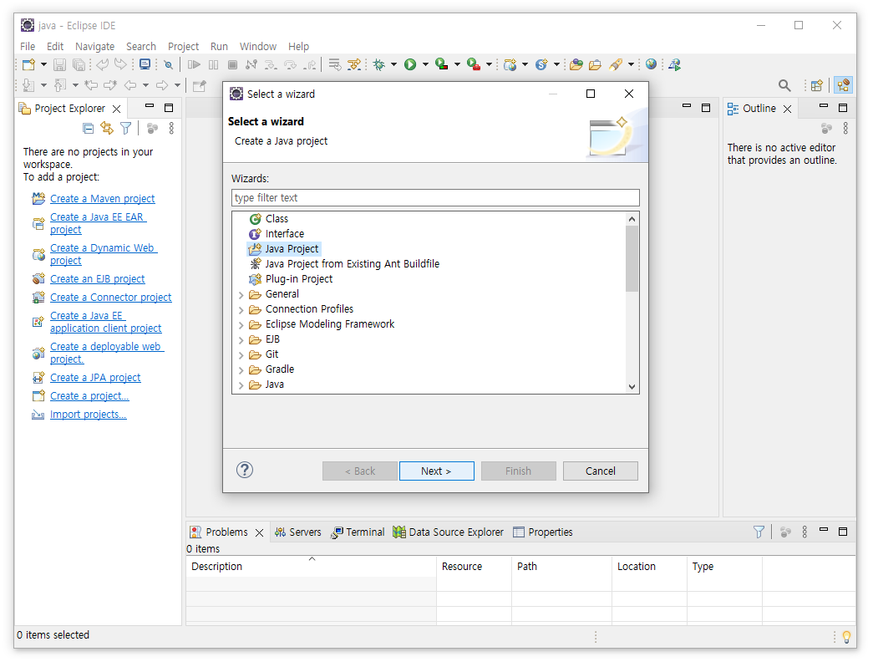
Task: Open the New wizard dropdown arrow
Action: pyautogui.click(x=43, y=64)
